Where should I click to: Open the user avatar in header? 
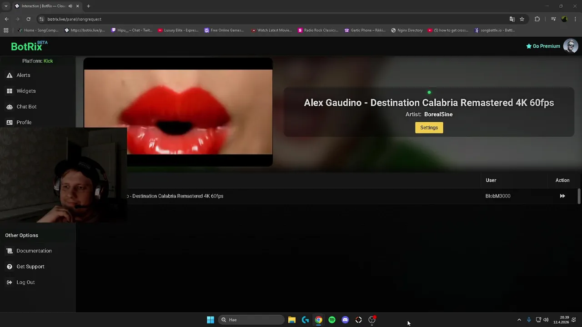(x=570, y=46)
